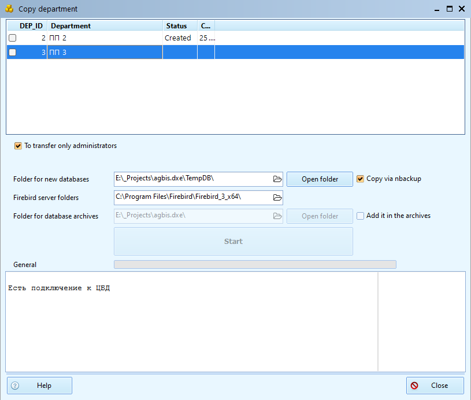
Task: Click the red prohibition icon on Close button
Action: [x=414, y=386]
